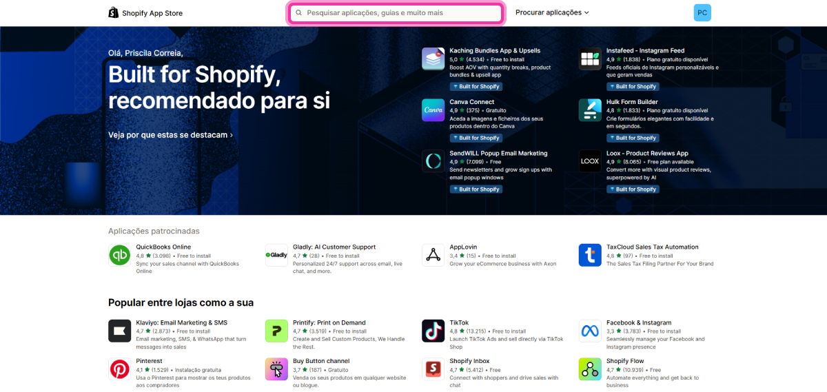Open the Hulk Form Builder icon
The height and width of the screenshot is (392, 827).
tap(590, 110)
